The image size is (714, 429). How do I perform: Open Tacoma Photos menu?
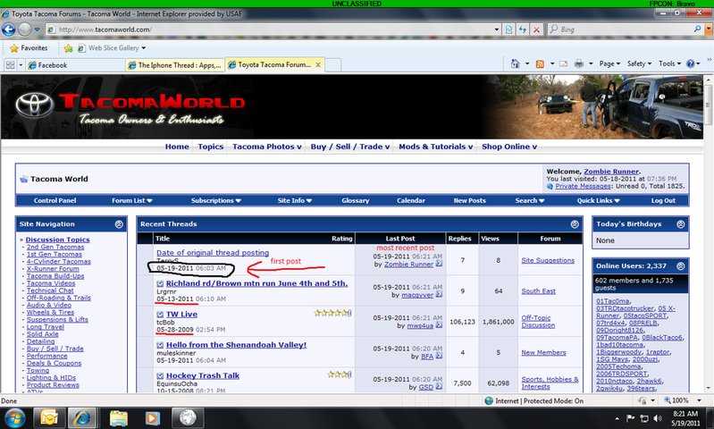[267, 147]
